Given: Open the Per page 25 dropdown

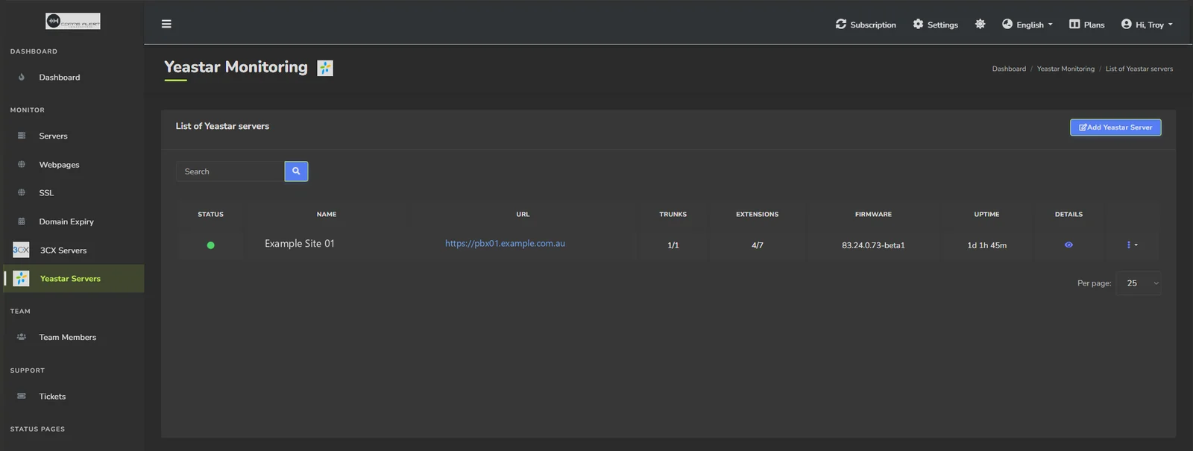Looking at the screenshot, I should click(1139, 283).
